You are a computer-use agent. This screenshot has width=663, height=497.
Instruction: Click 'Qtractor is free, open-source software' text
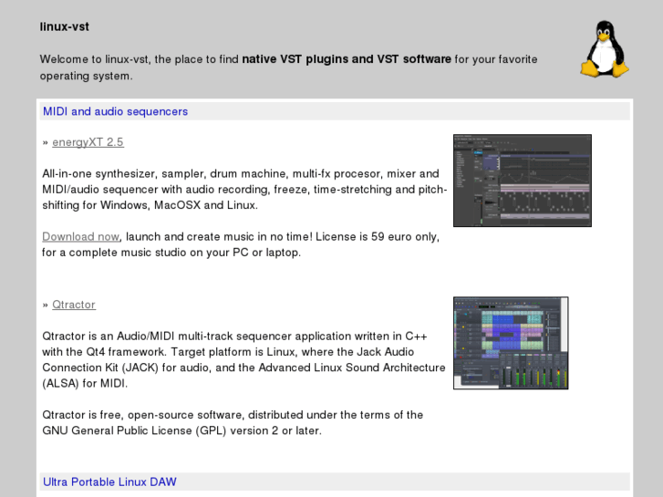tap(141, 415)
